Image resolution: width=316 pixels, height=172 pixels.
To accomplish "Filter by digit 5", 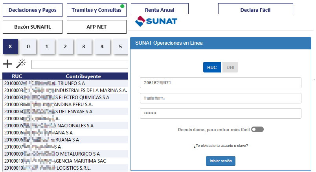I will [x=121, y=46].
